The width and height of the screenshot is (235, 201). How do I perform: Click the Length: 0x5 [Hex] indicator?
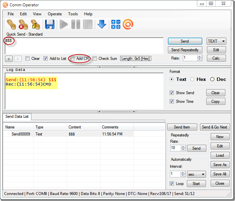(136, 59)
